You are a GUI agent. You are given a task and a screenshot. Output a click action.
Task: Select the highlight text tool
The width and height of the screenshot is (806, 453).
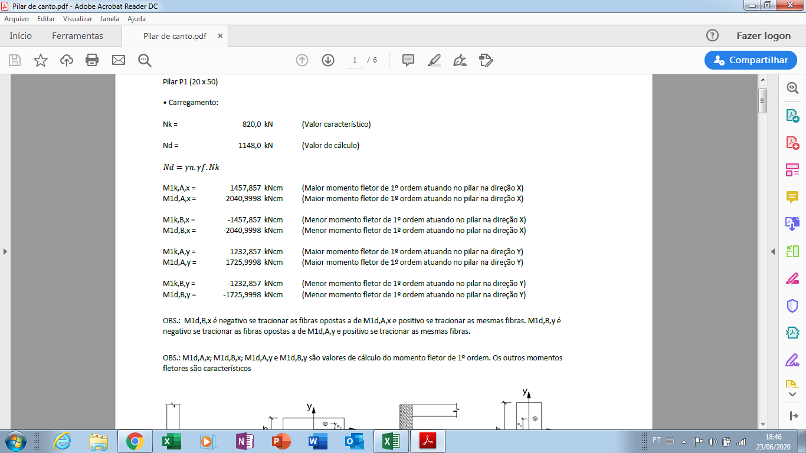tap(434, 60)
